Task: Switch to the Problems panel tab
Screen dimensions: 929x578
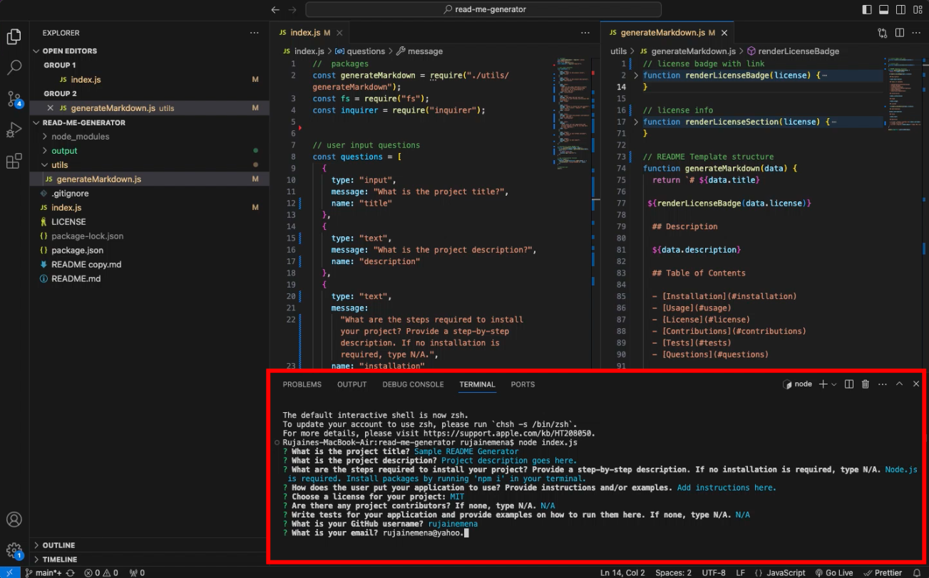Action: point(302,384)
